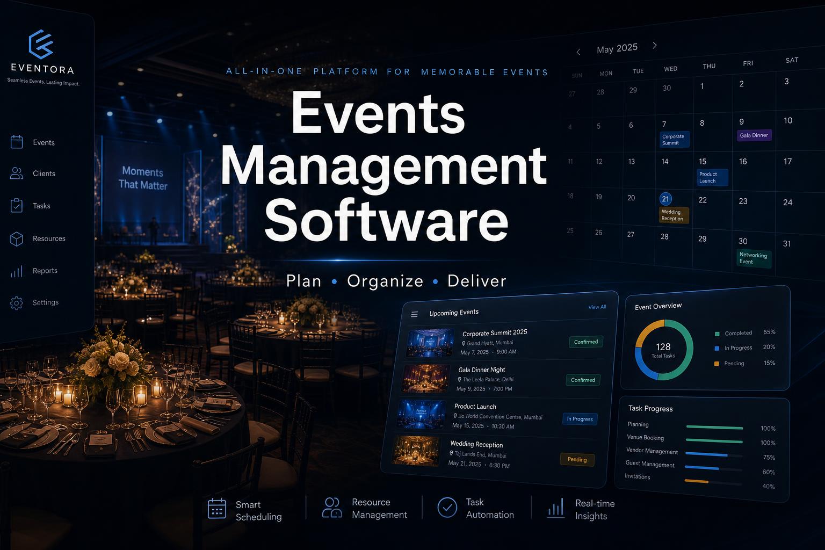The image size is (825, 550).
Task: Click the Eventora hexagon logo
Action: pos(41,44)
